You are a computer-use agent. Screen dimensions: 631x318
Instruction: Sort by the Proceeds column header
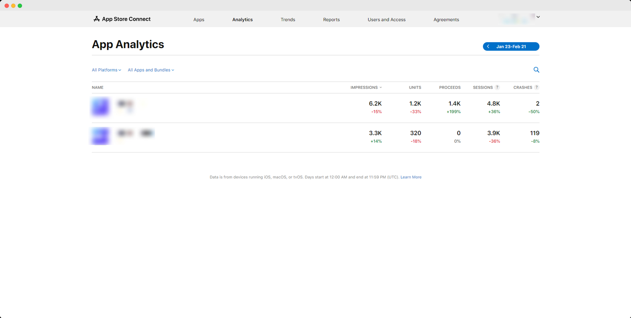(x=450, y=87)
